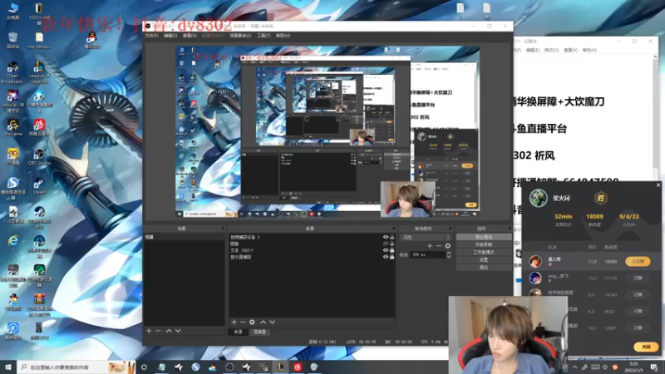Viewport: 665px width, 374px height.
Task: Move selected source up arrow
Action: [x=263, y=322]
